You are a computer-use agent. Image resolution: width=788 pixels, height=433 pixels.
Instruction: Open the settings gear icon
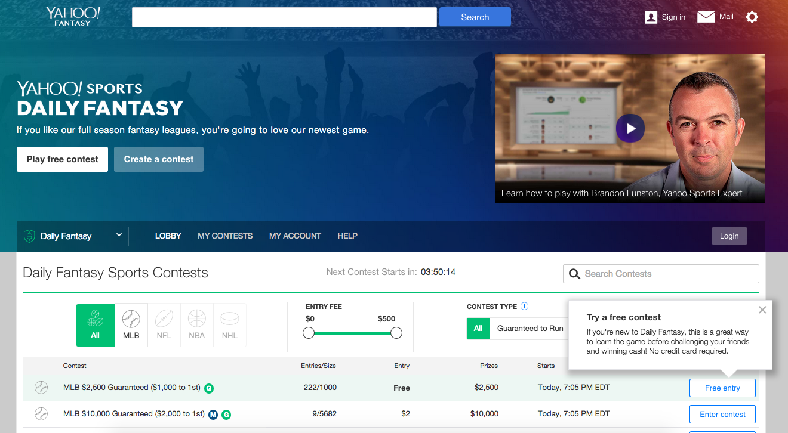tap(752, 17)
